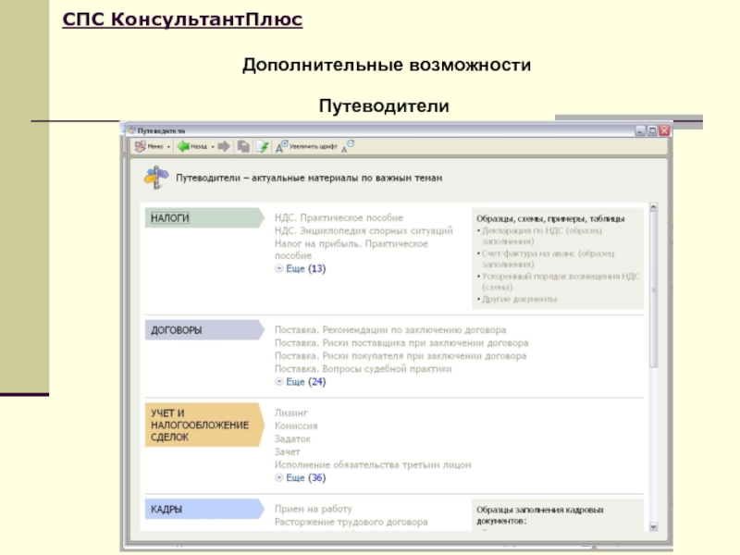Open Исполнение обязательства третьим лицом link
Viewport: 740px width, 555px height.
pos(373,465)
